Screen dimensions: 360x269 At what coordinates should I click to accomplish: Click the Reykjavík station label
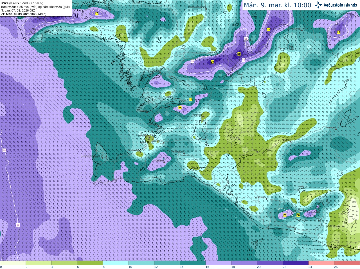pos(144,136)
